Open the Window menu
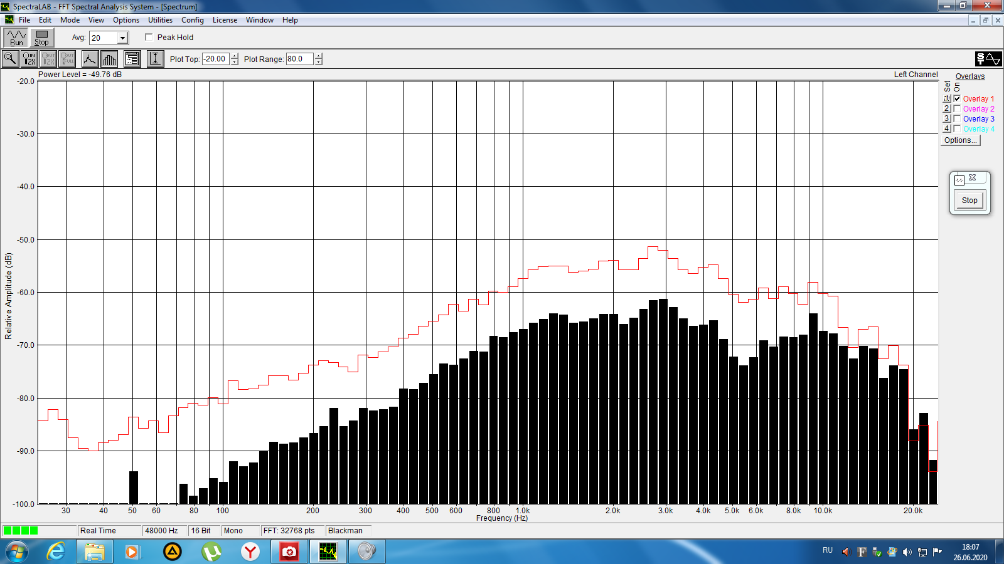Viewport: 1004px width, 564px height. coord(259,20)
